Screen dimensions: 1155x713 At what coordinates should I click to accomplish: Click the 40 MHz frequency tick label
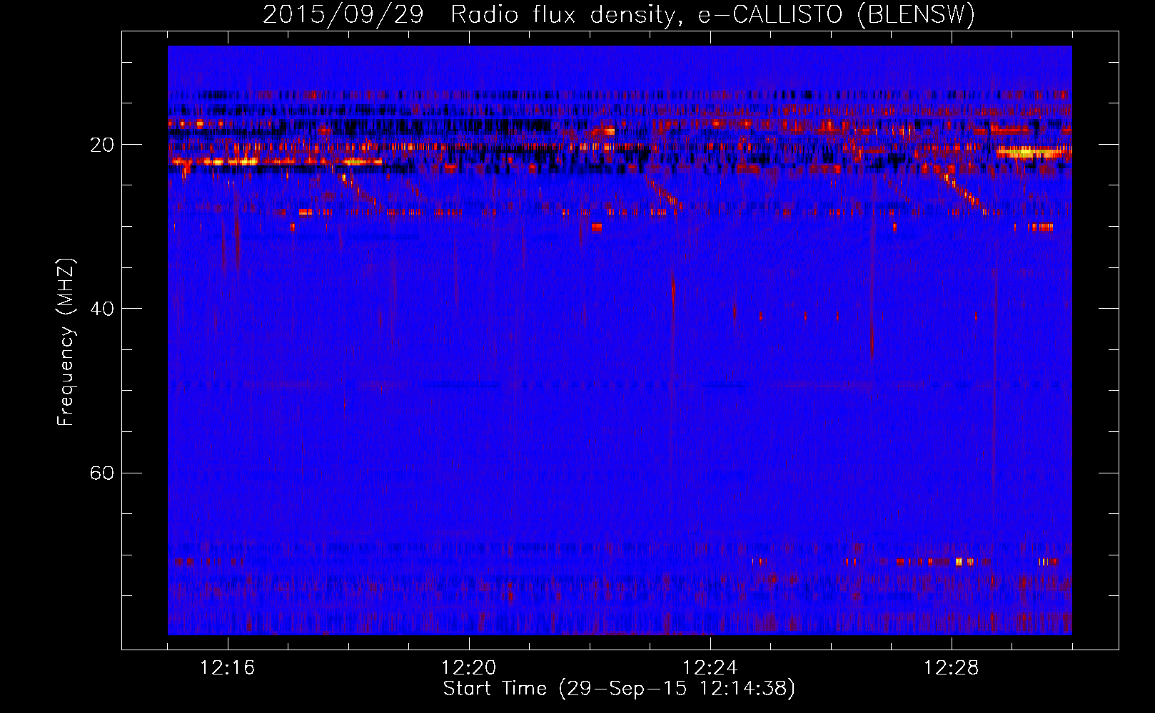click(102, 309)
